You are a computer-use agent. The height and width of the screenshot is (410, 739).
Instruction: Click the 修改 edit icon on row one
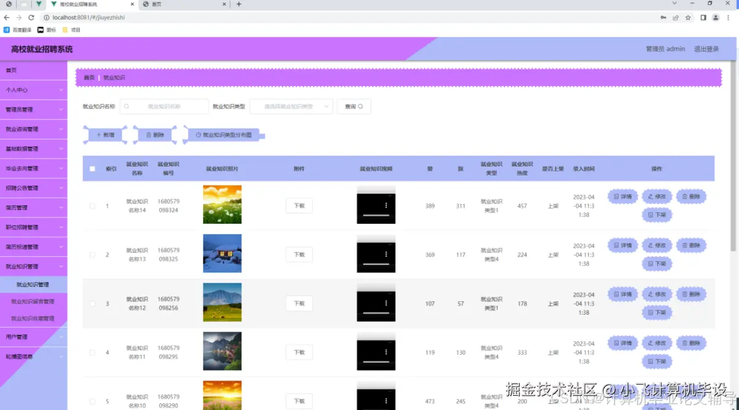point(657,196)
